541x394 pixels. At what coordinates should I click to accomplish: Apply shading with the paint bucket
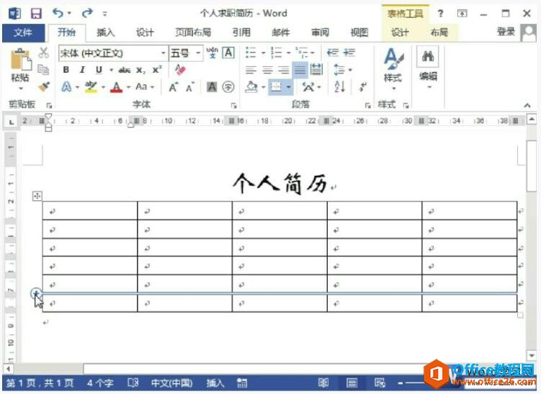(x=251, y=86)
